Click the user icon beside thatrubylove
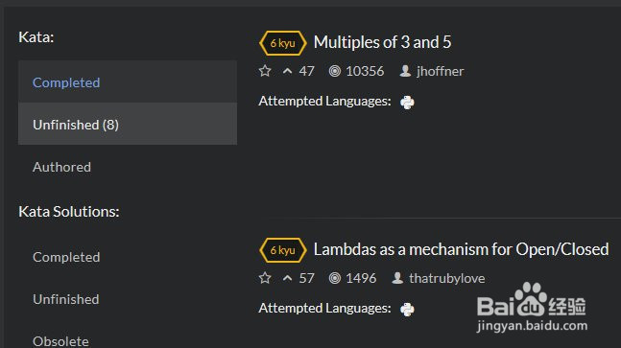 [397, 278]
